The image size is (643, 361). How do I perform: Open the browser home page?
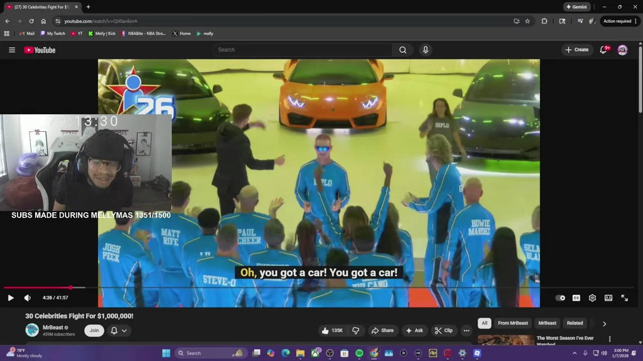coord(44,21)
